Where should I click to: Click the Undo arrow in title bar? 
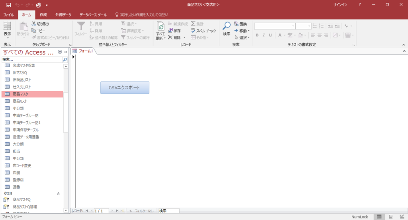pos(18,5)
